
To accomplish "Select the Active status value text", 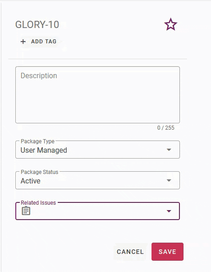I will 31,181.
